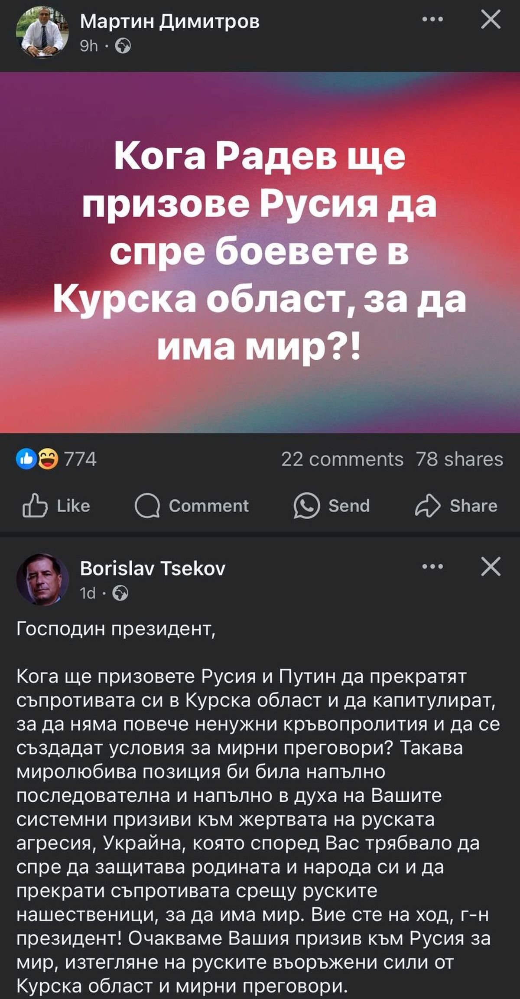Open the 774 reactions list

[80, 459]
